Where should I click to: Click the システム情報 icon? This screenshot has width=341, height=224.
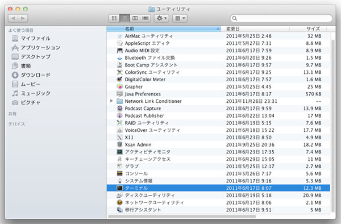pyautogui.click(x=119, y=181)
